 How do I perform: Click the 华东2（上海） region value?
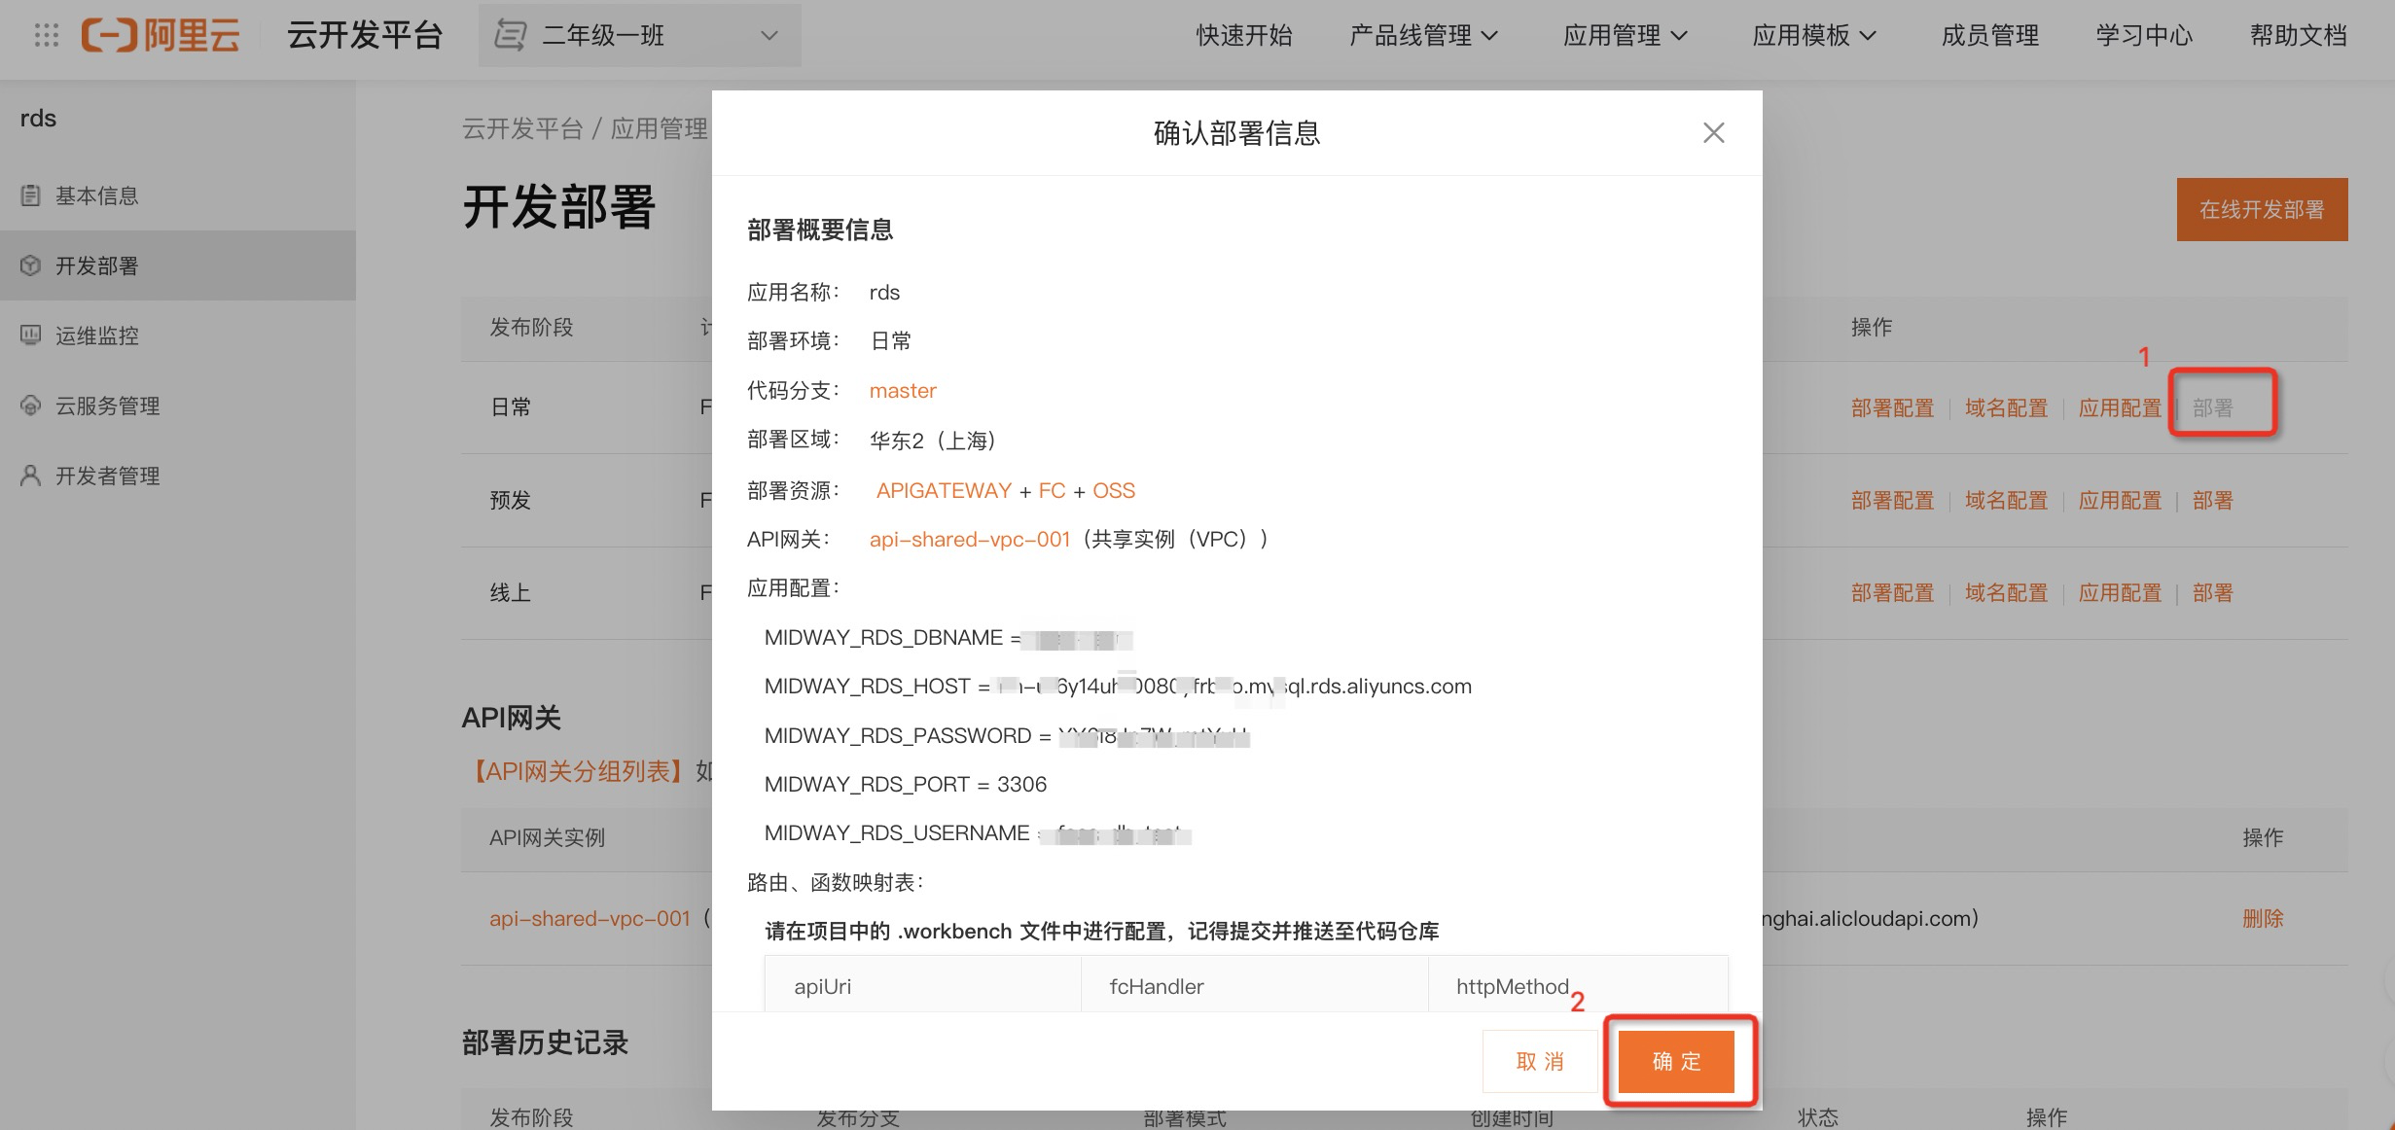click(x=935, y=441)
